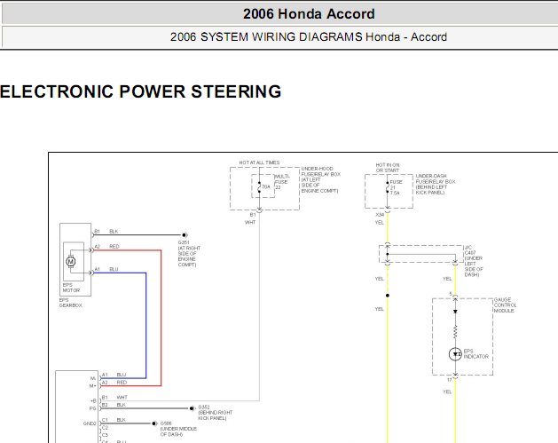Click the 70A fuse rating text
This screenshot has height=443, width=558.
266,187
